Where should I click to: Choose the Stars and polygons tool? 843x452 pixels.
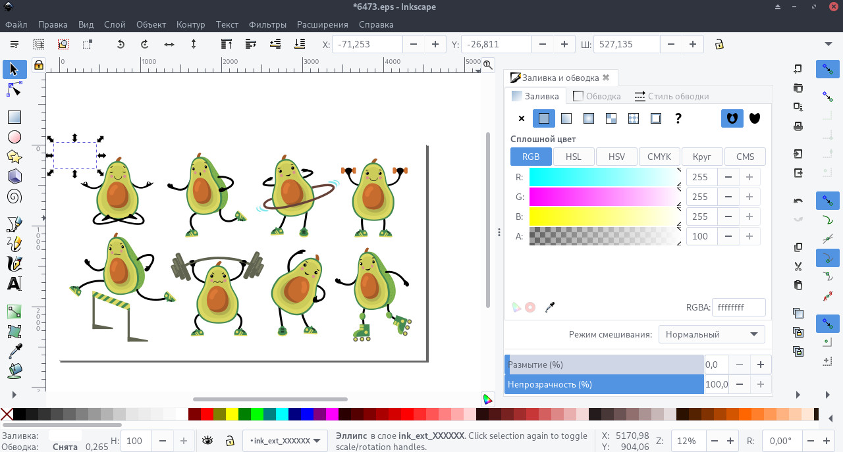point(14,157)
